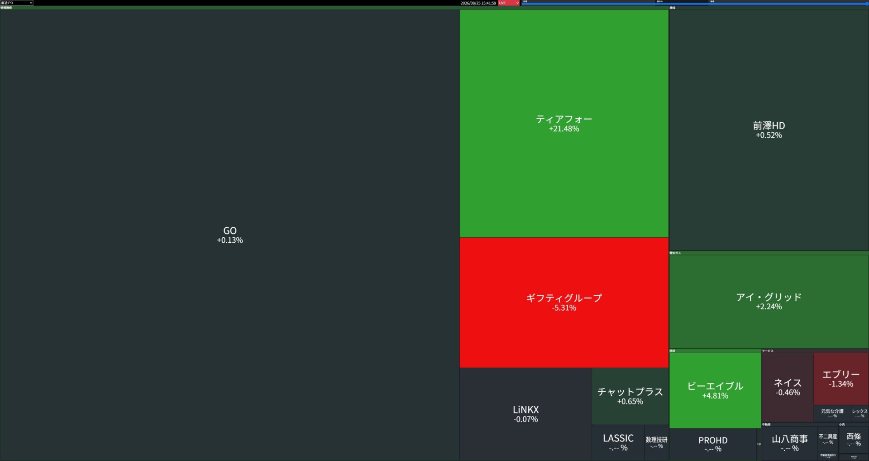Image resolution: width=869 pixels, height=461 pixels.
Task: Select the ギフティグループ tile showing -5.31%
Action: click(x=564, y=303)
